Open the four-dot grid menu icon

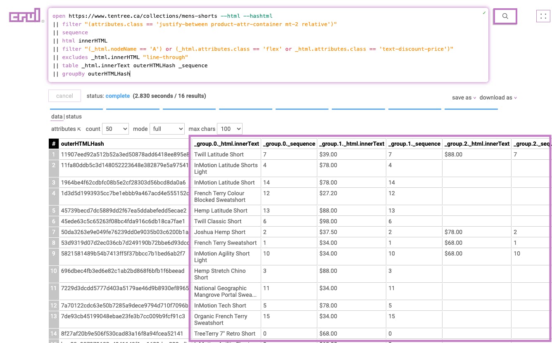pos(543,17)
